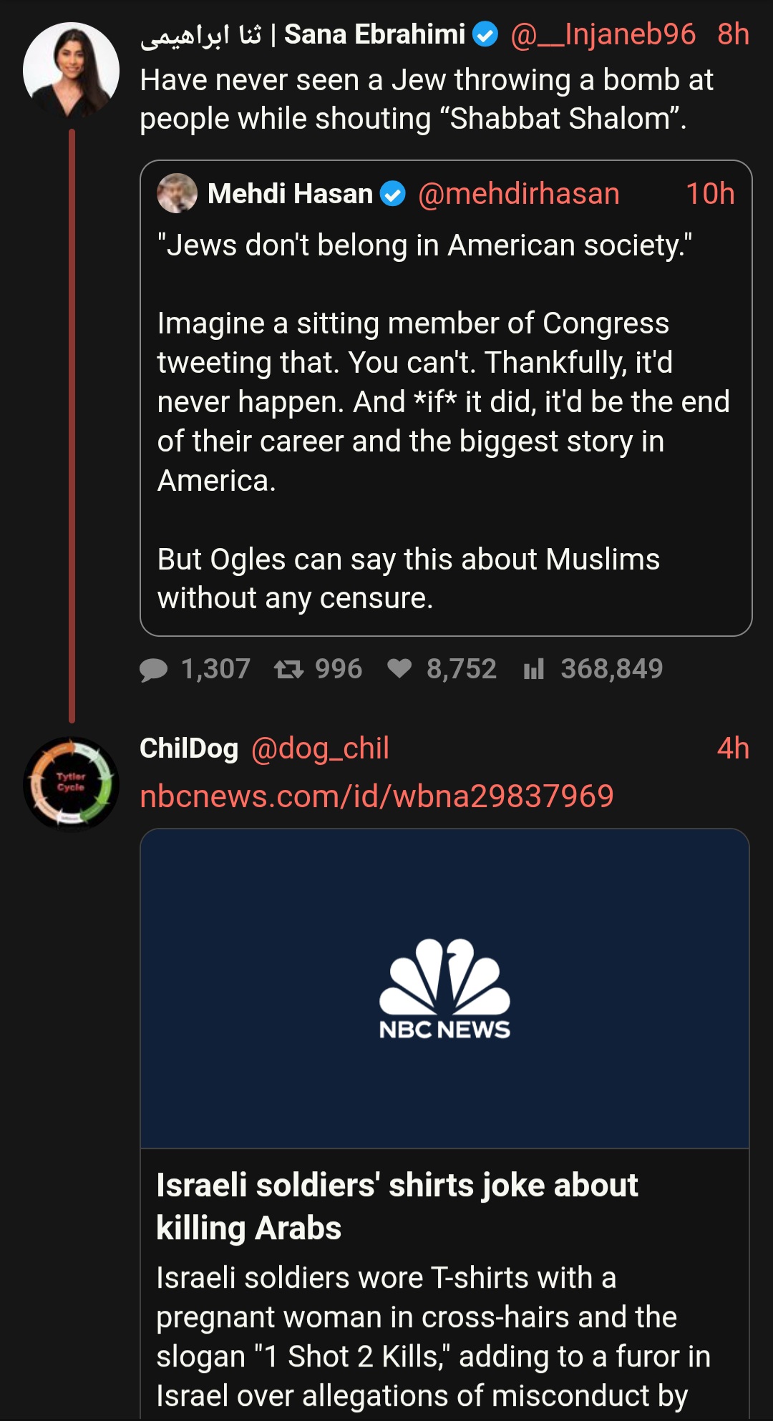Viewport: 773px width, 1421px height.
Task: Open the @dog_chil handle link
Action: click(320, 748)
